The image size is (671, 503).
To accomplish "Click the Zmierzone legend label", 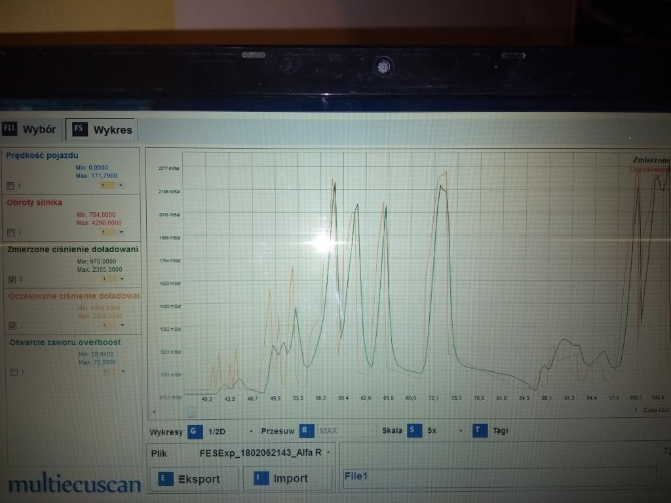I will pyautogui.click(x=652, y=160).
